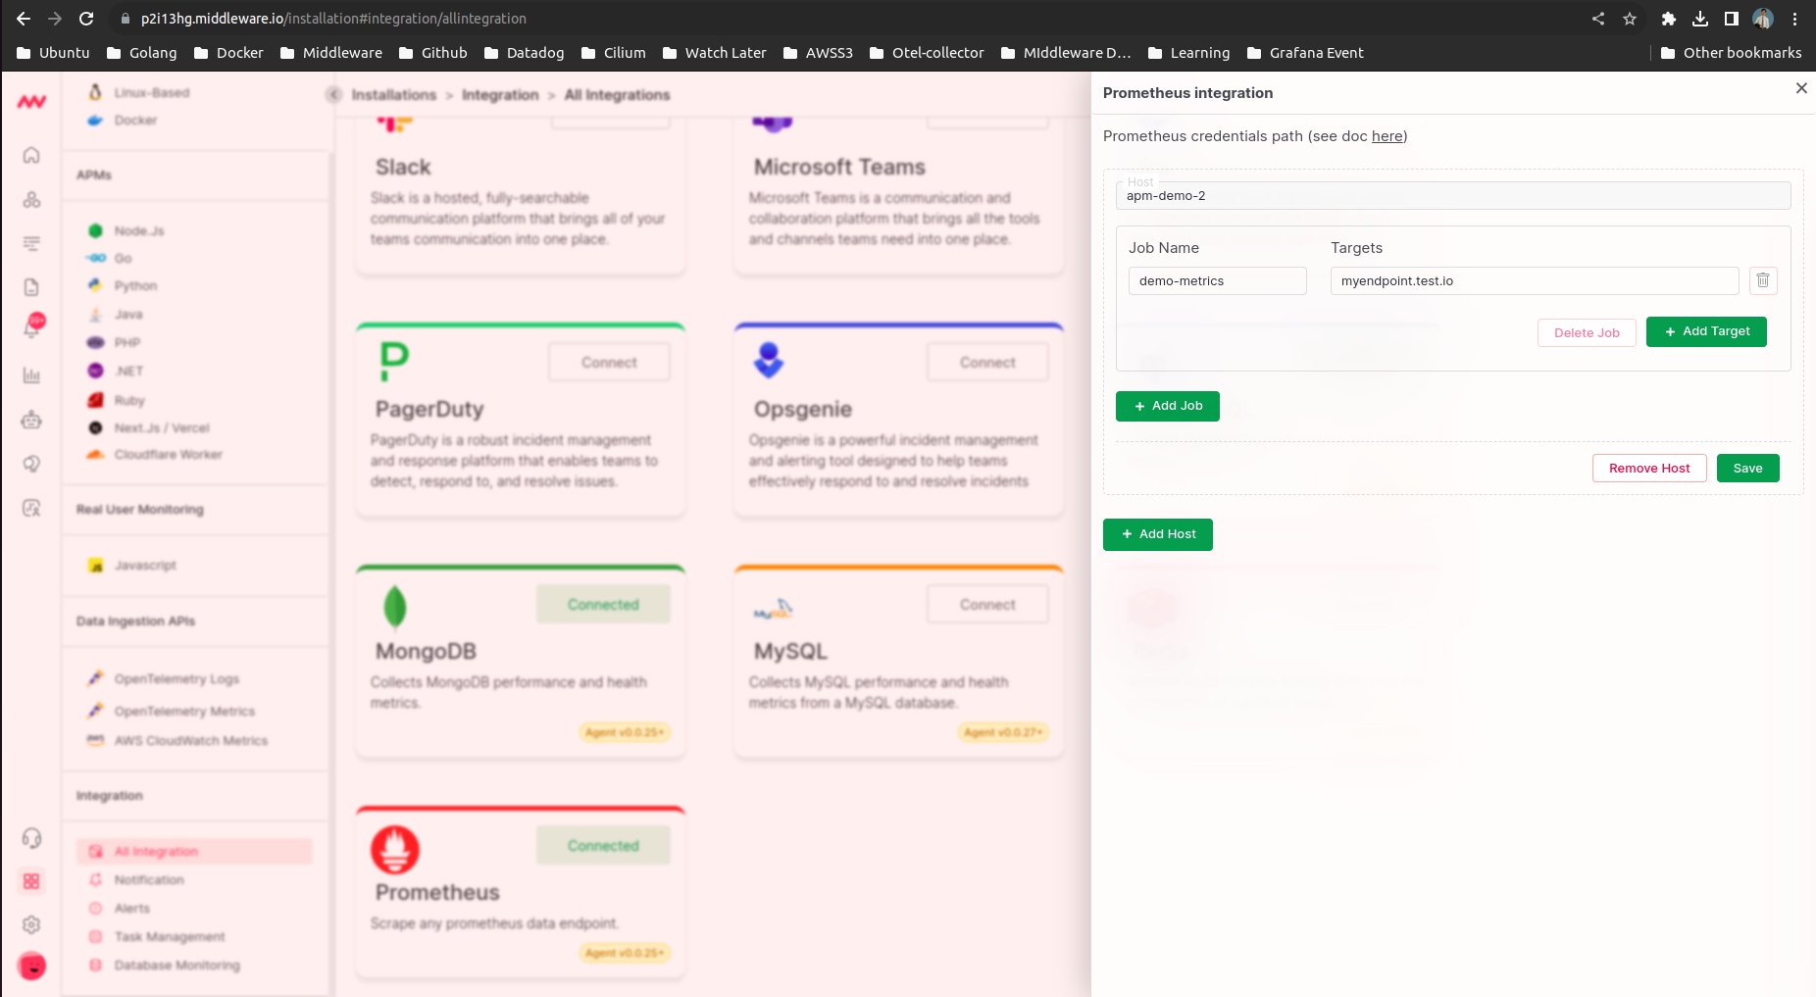Go back in browser history

coord(24,19)
